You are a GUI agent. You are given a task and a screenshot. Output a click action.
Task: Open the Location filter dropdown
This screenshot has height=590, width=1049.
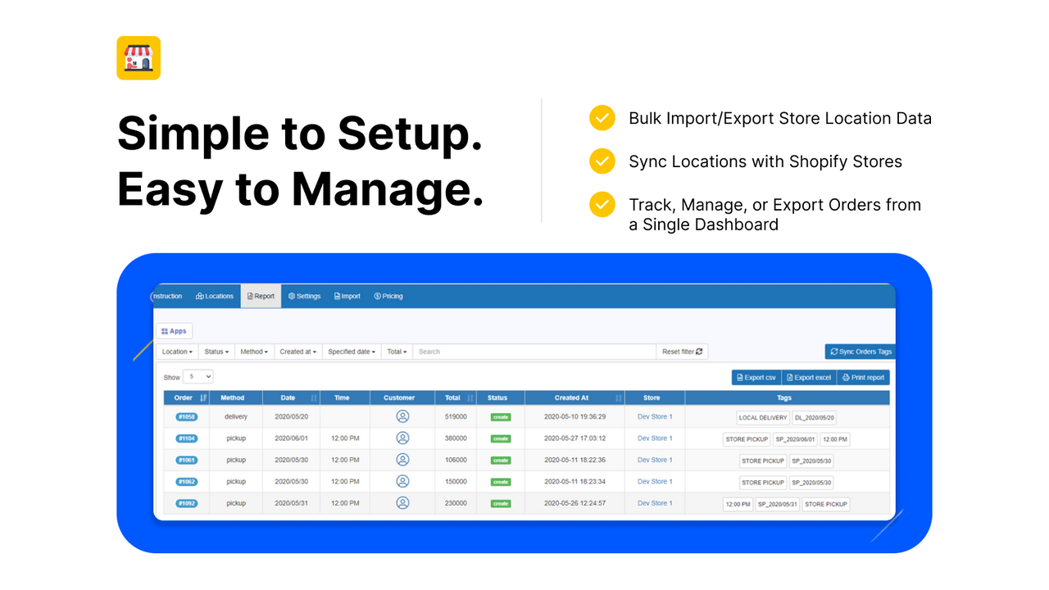(177, 351)
